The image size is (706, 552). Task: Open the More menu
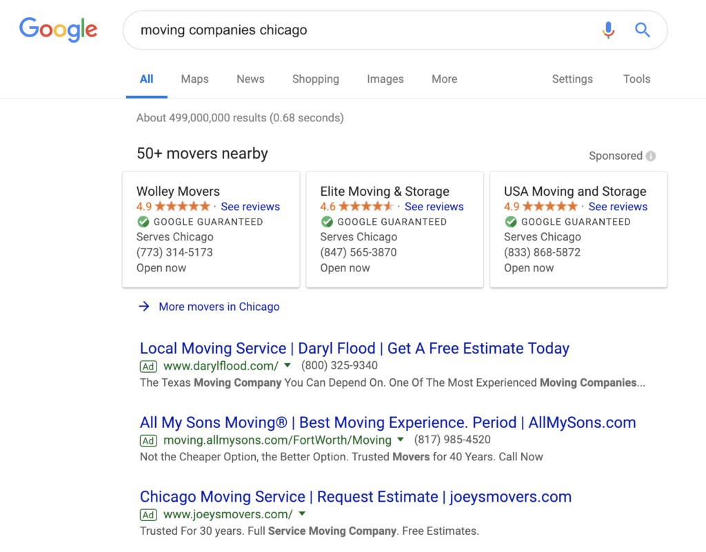(444, 79)
